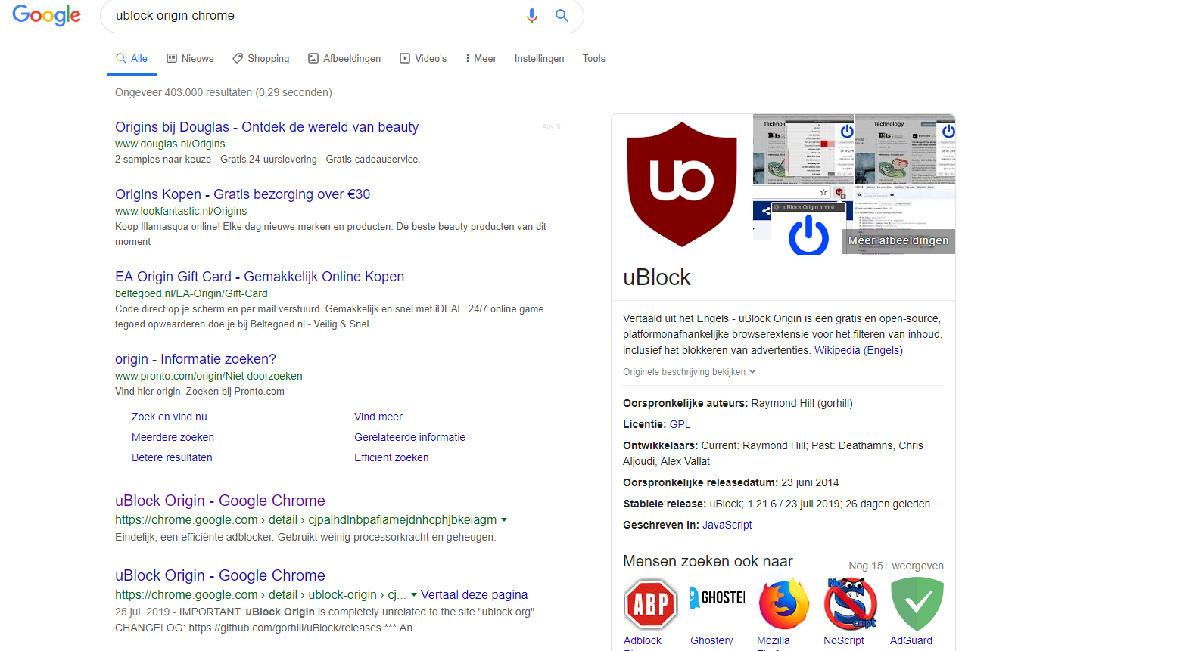Viewport: 1183px width, 651px height.
Task: Open 'Origins bij Douglas' ad result
Action: 266,127
